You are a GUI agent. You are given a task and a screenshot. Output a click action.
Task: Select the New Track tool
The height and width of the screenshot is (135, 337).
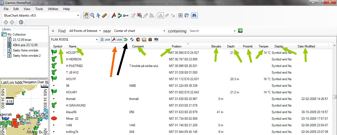click(x=126, y=16)
